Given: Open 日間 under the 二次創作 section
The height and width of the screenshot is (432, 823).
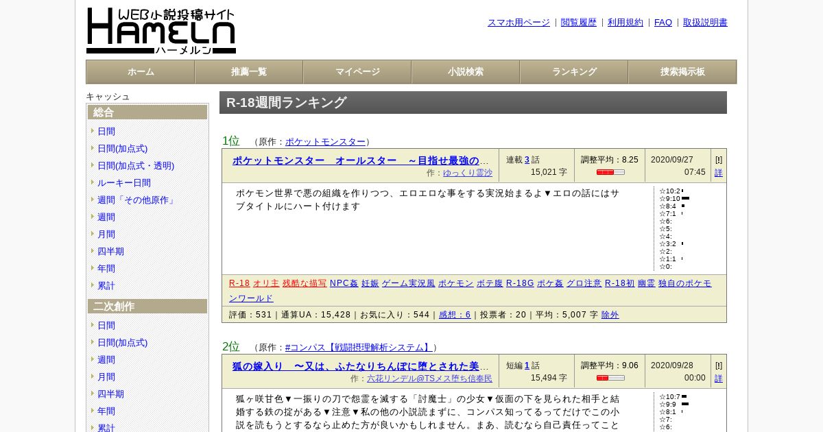Looking at the screenshot, I should coord(106,325).
